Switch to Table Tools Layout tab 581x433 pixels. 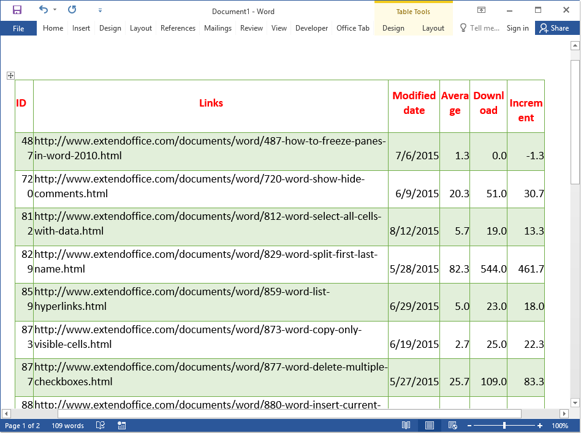(433, 28)
